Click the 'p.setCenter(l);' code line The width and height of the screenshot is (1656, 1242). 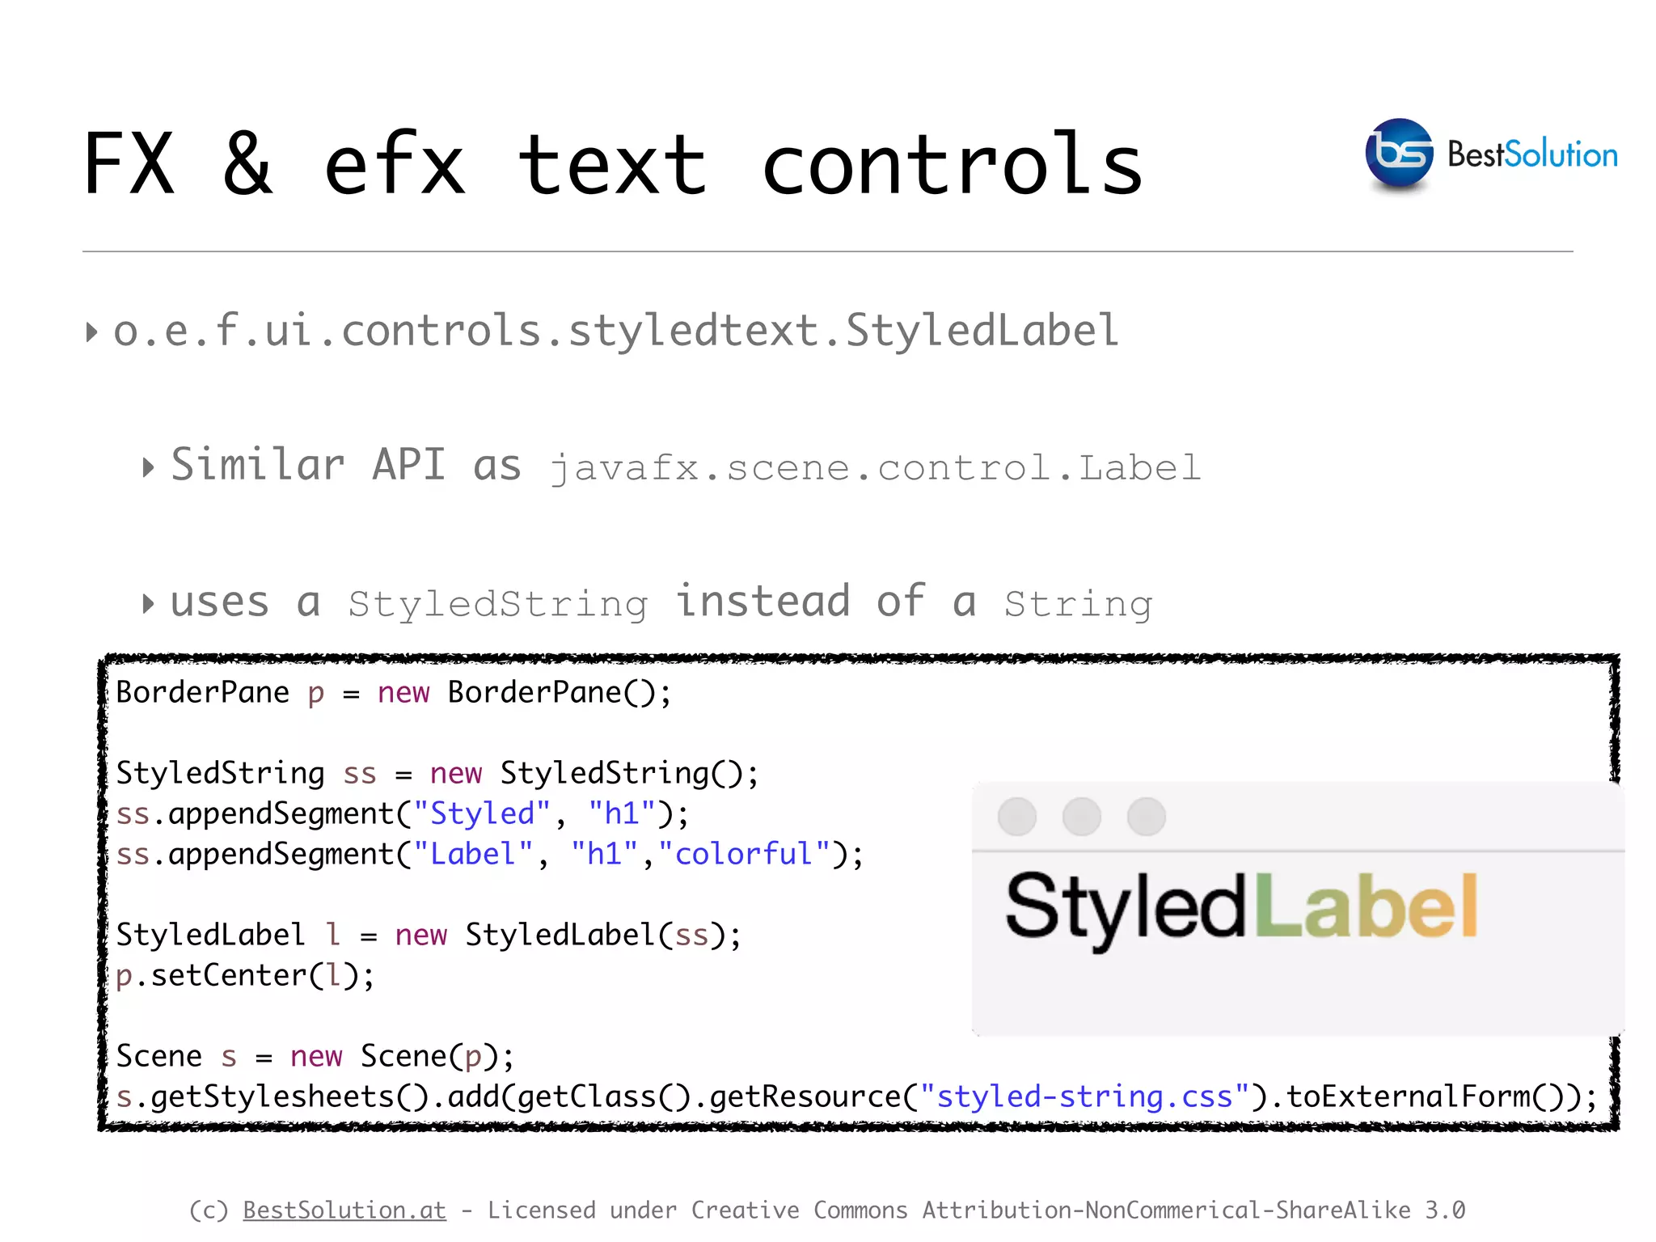(x=245, y=976)
